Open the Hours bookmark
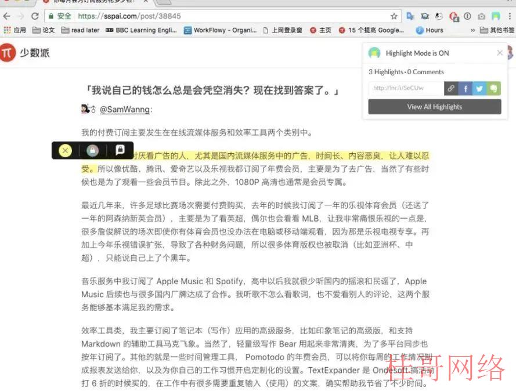Viewport: 516px width, 391px height. coord(430,30)
